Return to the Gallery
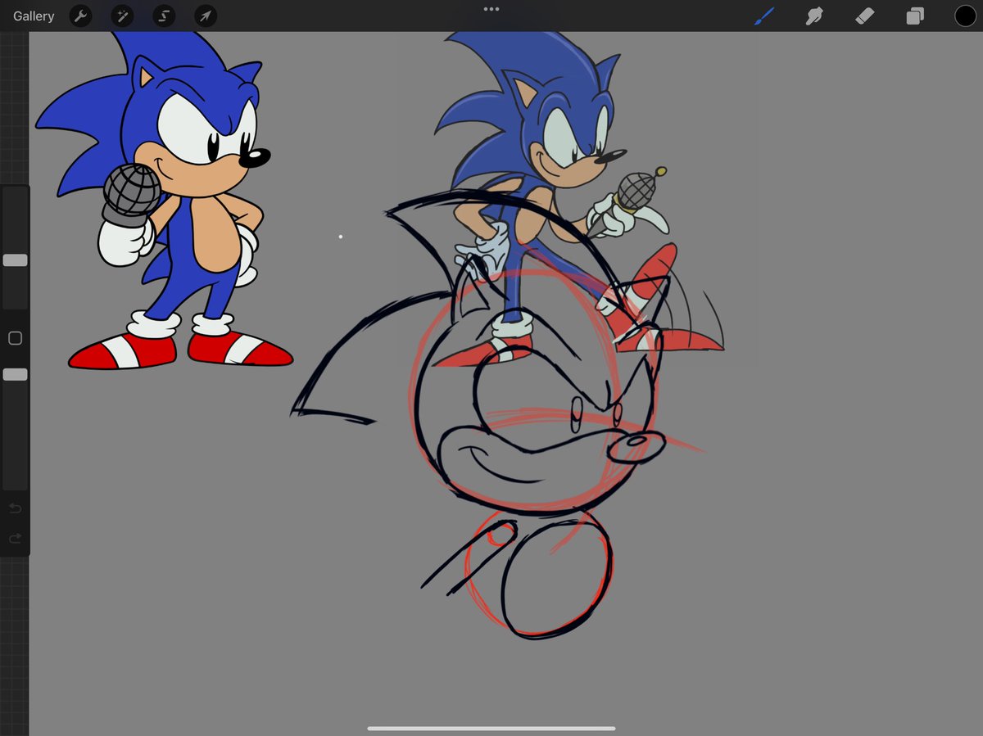The width and height of the screenshot is (983, 736). click(34, 16)
